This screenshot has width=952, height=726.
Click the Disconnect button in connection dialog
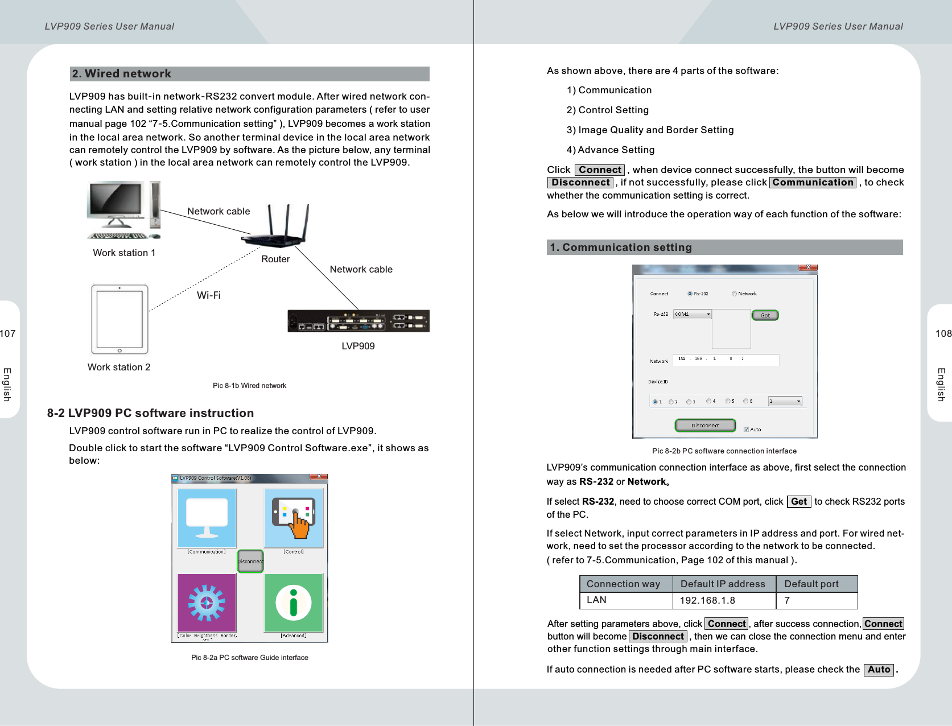[x=706, y=426]
